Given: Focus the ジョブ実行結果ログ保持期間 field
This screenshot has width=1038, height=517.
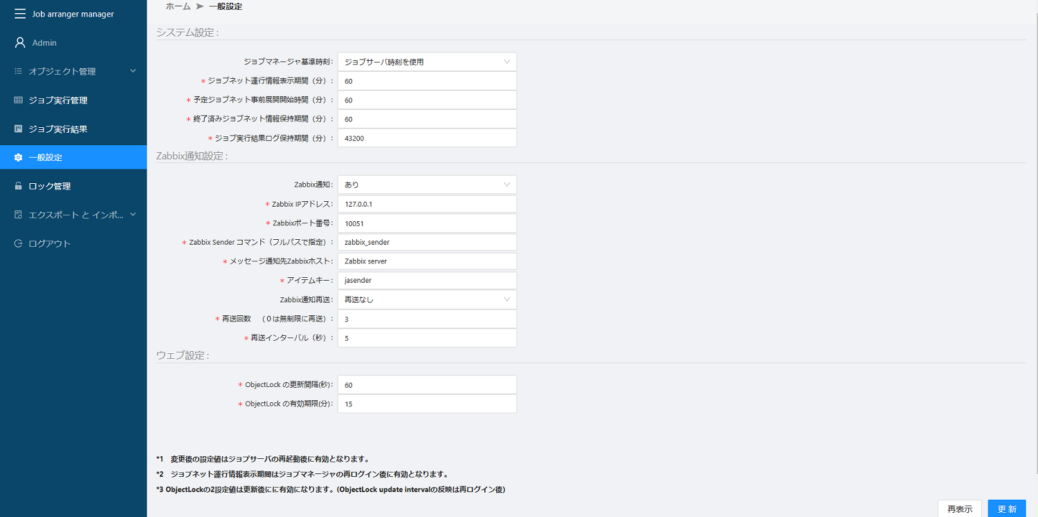Looking at the screenshot, I should [427, 138].
